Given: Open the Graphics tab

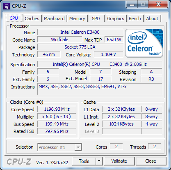Looking at the screenshot, I should [x=116, y=19].
